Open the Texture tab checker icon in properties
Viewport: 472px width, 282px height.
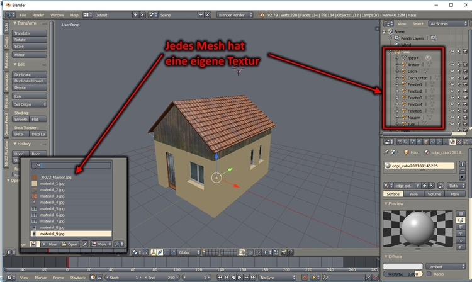tap(459, 142)
